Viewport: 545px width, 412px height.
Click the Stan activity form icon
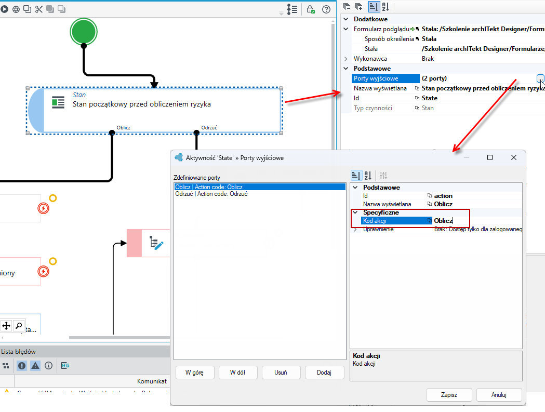[x=58, y=102]
